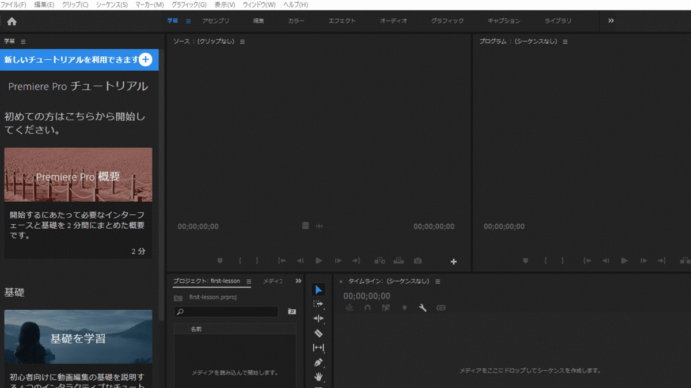This screenshot has width=691, height=388.
Task: Select the Razor tool
Action: click(318, 333)
